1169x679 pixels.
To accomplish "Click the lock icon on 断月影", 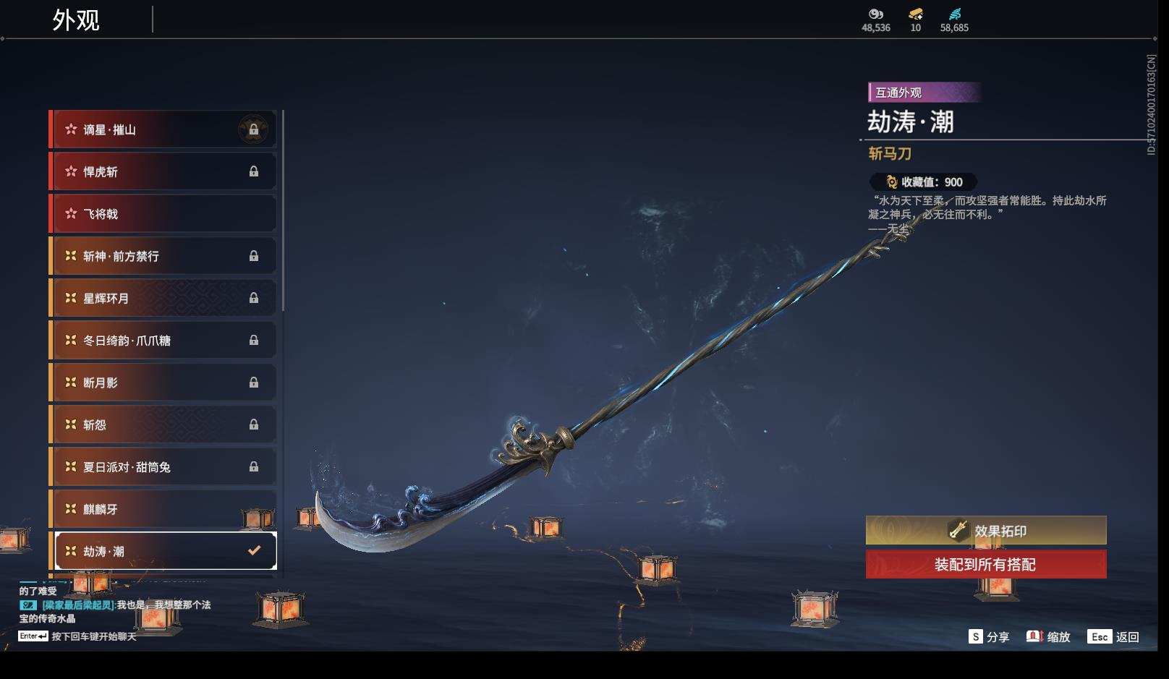I will (254, 383).
